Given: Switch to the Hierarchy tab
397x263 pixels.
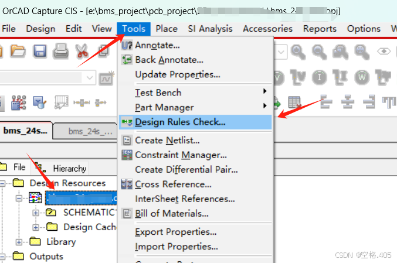Looking at the screenshot, I should [x=60, y=168].
